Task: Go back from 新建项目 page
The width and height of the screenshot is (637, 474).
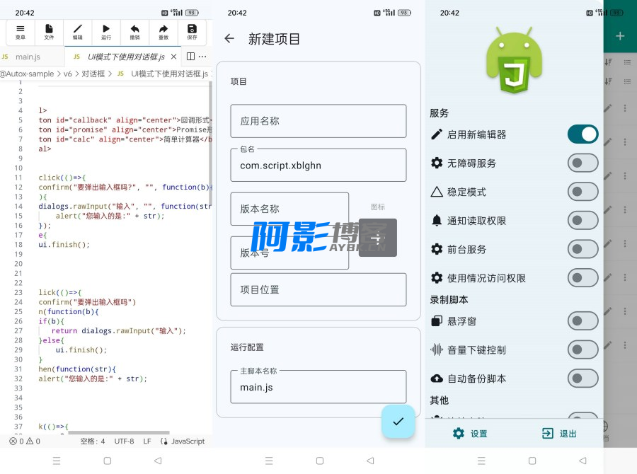Action: pyautogui.click(x=229, y=39)
